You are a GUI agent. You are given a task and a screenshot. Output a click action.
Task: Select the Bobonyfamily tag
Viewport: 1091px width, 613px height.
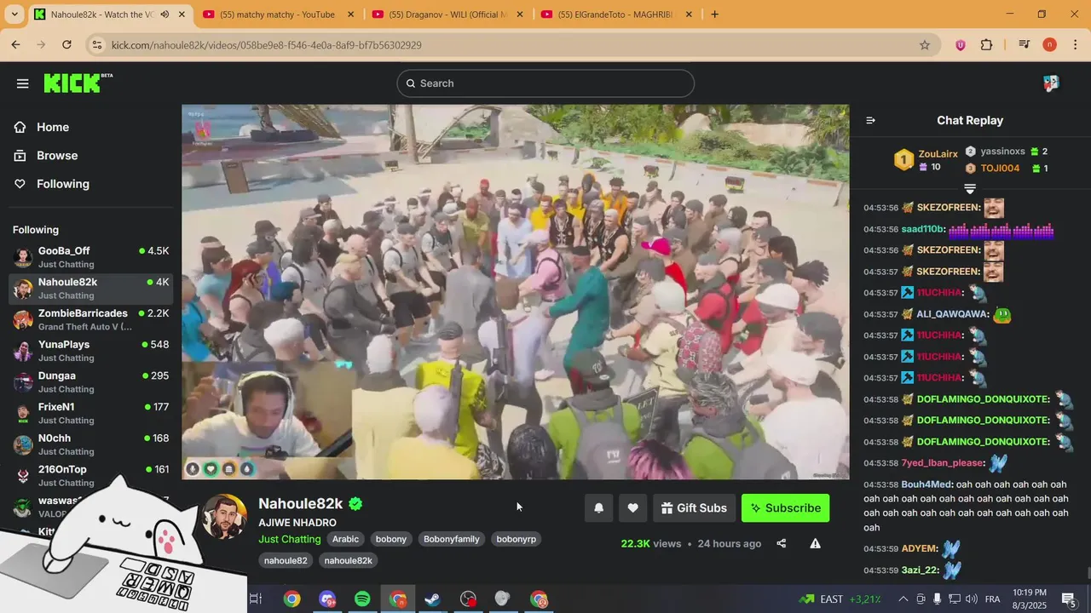click(x=452, y=539)
